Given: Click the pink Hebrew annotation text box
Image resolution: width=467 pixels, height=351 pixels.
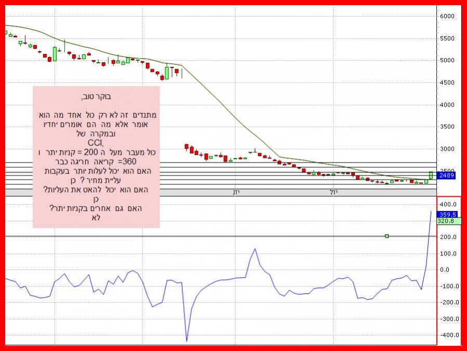Looking at the screenshot, I should tap(96, 157).
